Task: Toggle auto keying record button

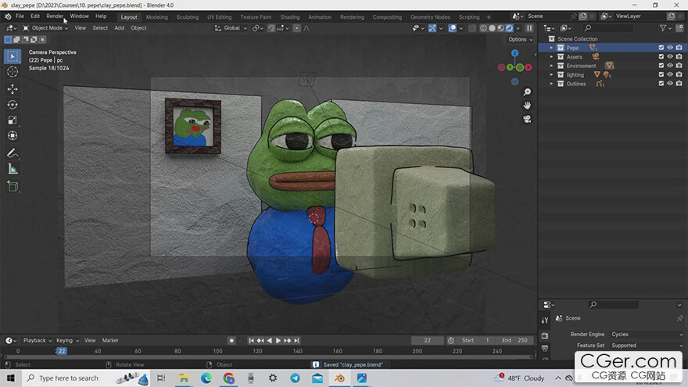Action: [231, 341]
